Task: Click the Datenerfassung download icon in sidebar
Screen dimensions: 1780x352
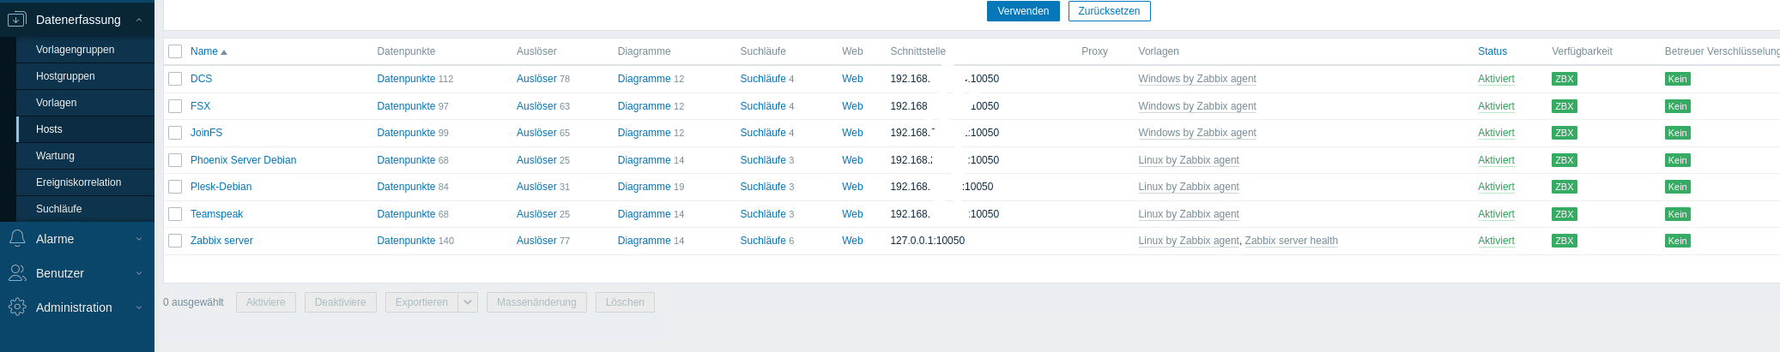Action: pyautogui.click(x=16, y=19)
